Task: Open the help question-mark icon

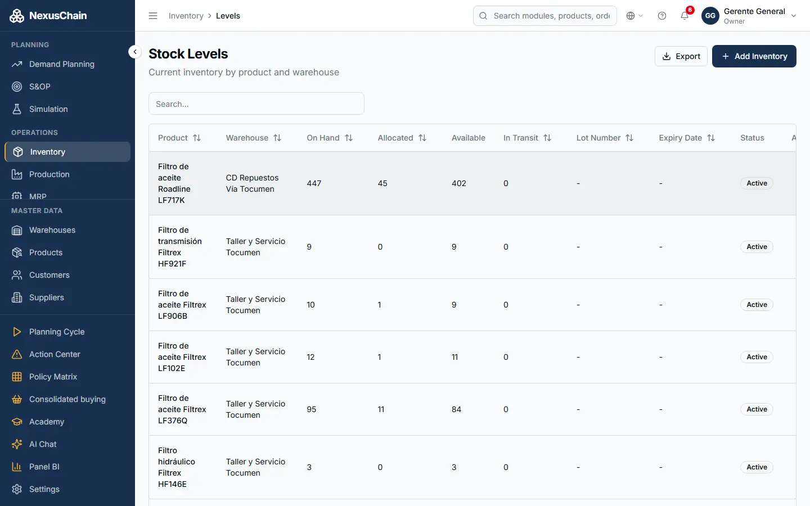Action: (662, 16)
